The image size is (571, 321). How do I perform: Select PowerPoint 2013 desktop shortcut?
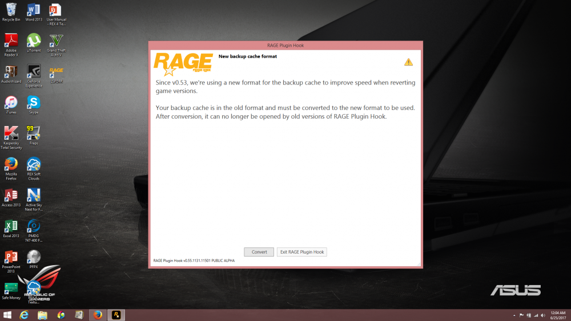[x=11, y=261]
